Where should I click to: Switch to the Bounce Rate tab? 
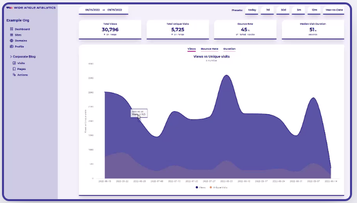click(x=210, y=49)
